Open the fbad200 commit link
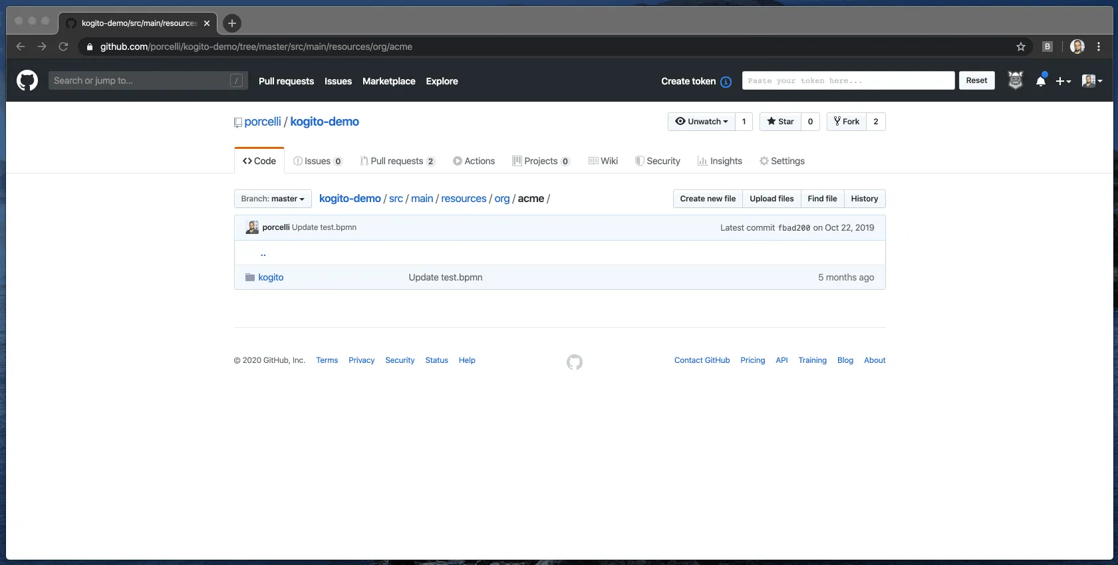 coord(794,228)
